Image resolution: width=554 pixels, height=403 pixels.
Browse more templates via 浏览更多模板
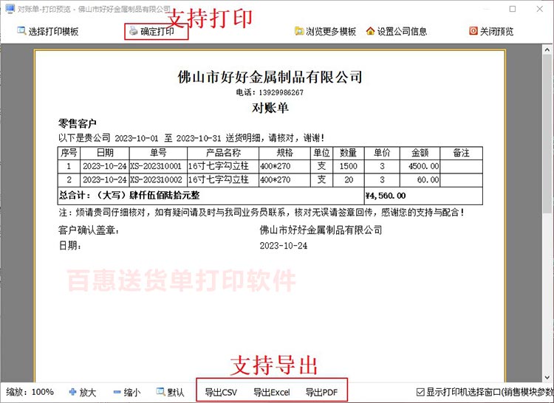coord(326,31)
